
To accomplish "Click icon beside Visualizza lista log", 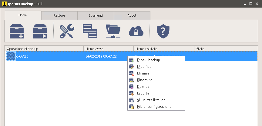I will click(x=132, y=100).
